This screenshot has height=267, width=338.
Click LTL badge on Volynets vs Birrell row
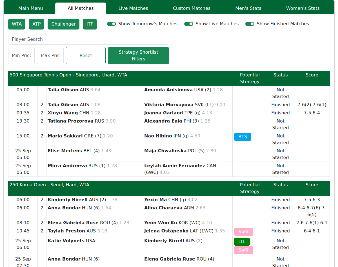242,242
